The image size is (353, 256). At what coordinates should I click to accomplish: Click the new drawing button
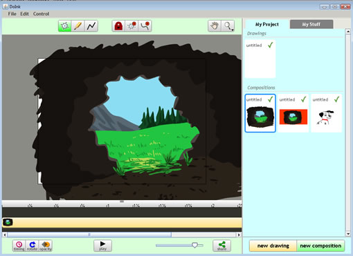273,246
